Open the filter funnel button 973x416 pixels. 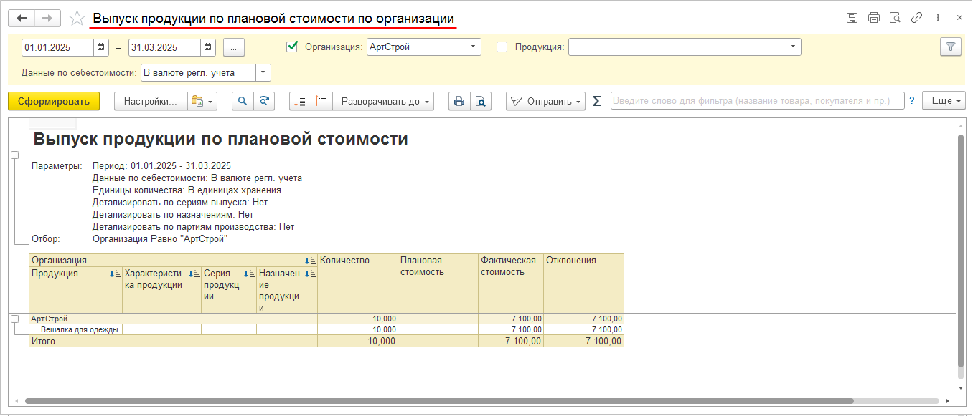click(950, 47)
